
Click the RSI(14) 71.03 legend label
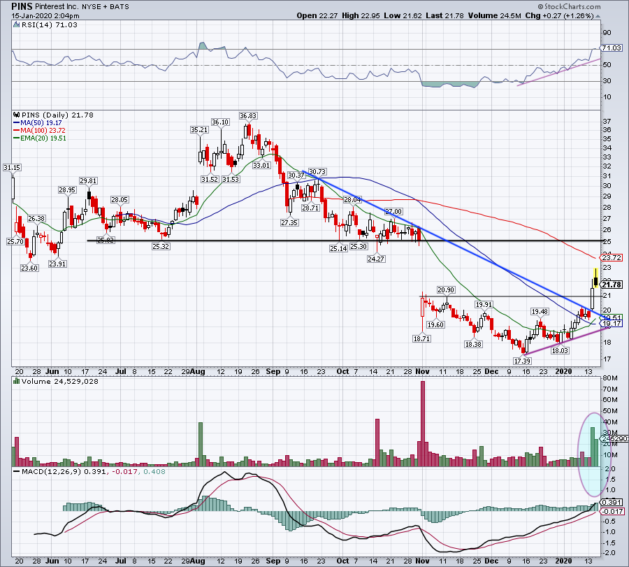[50, 25]
